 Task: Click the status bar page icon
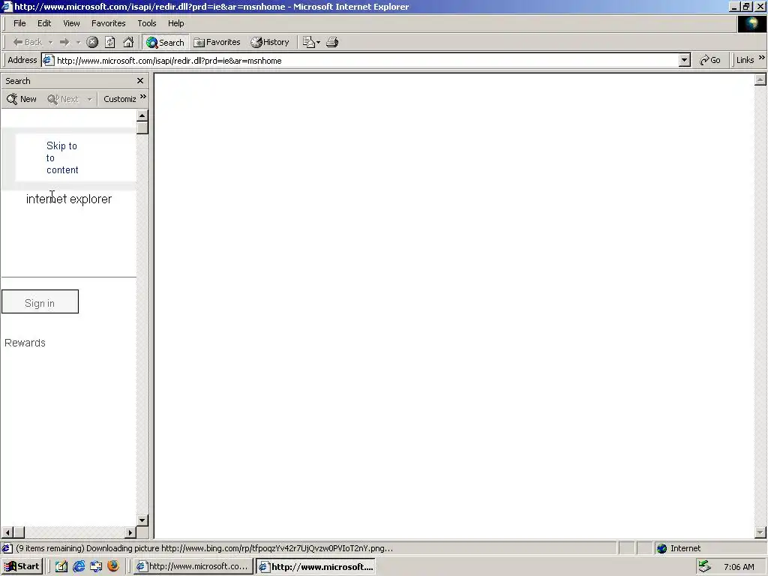[7, 548]
